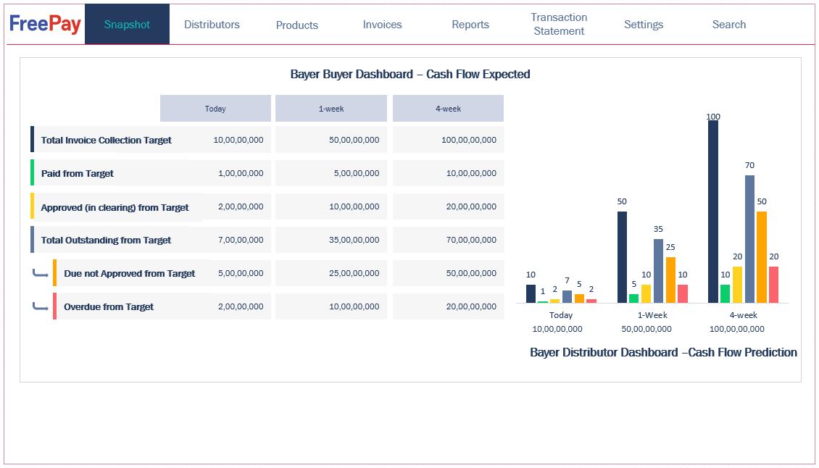Click the FreePay logo
Viewport: 819px width, 468px height.
(45, 24)
